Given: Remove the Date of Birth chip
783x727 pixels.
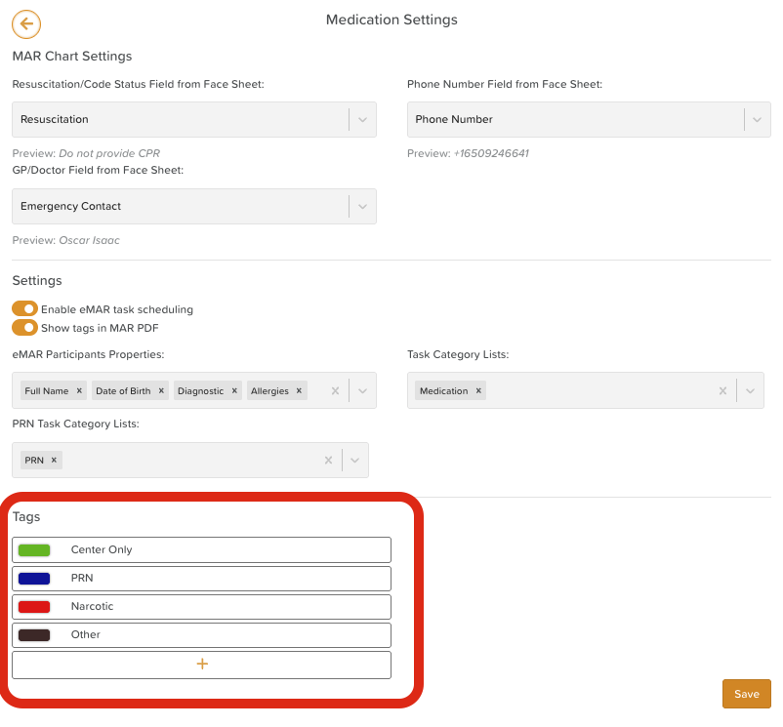Looking at the screenshot, I should [x=161, y=391].
